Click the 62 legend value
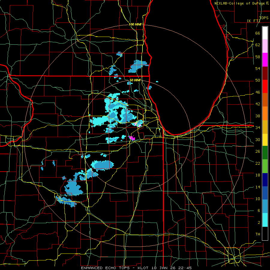270x270 pixels. (x=258, y=45)
